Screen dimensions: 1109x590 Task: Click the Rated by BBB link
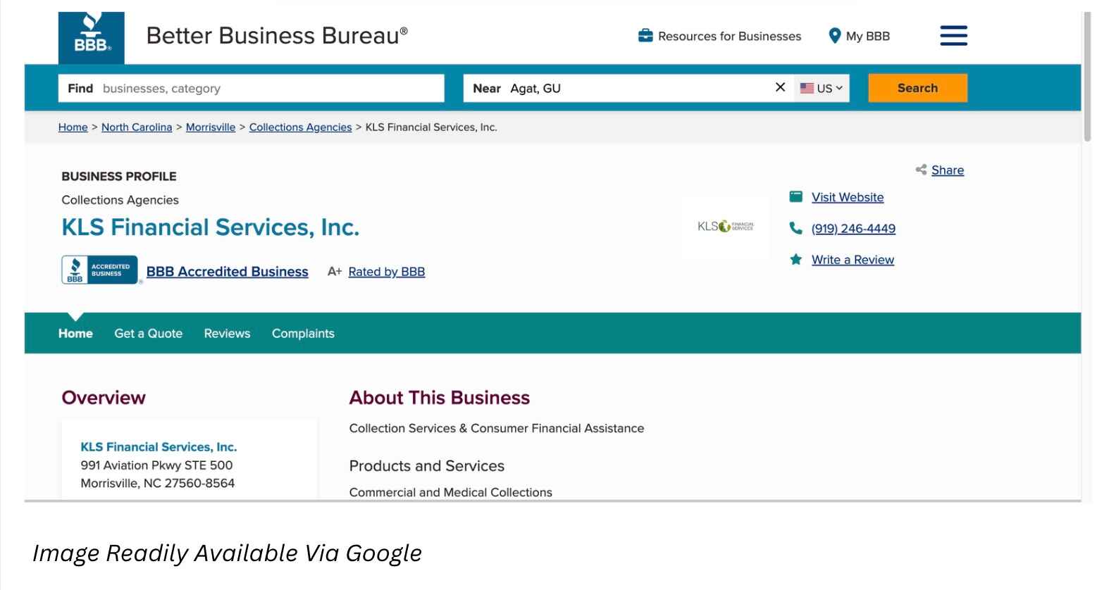point(387,272)
